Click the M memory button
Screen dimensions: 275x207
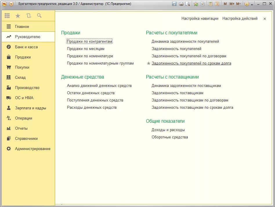225,4
